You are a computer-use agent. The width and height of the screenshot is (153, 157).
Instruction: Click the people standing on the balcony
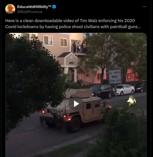79,47
